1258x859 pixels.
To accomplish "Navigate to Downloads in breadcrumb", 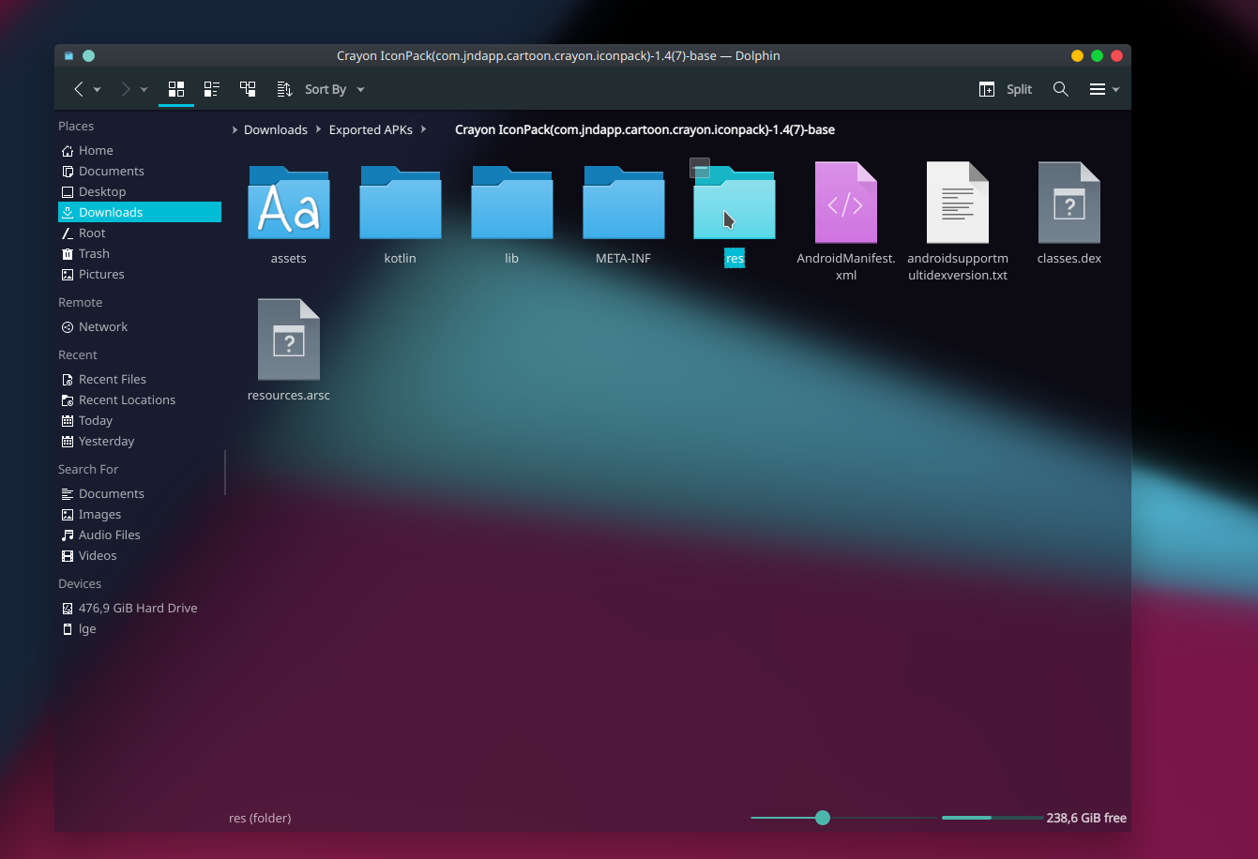I will pyautogui.click(x=275, y=129).
